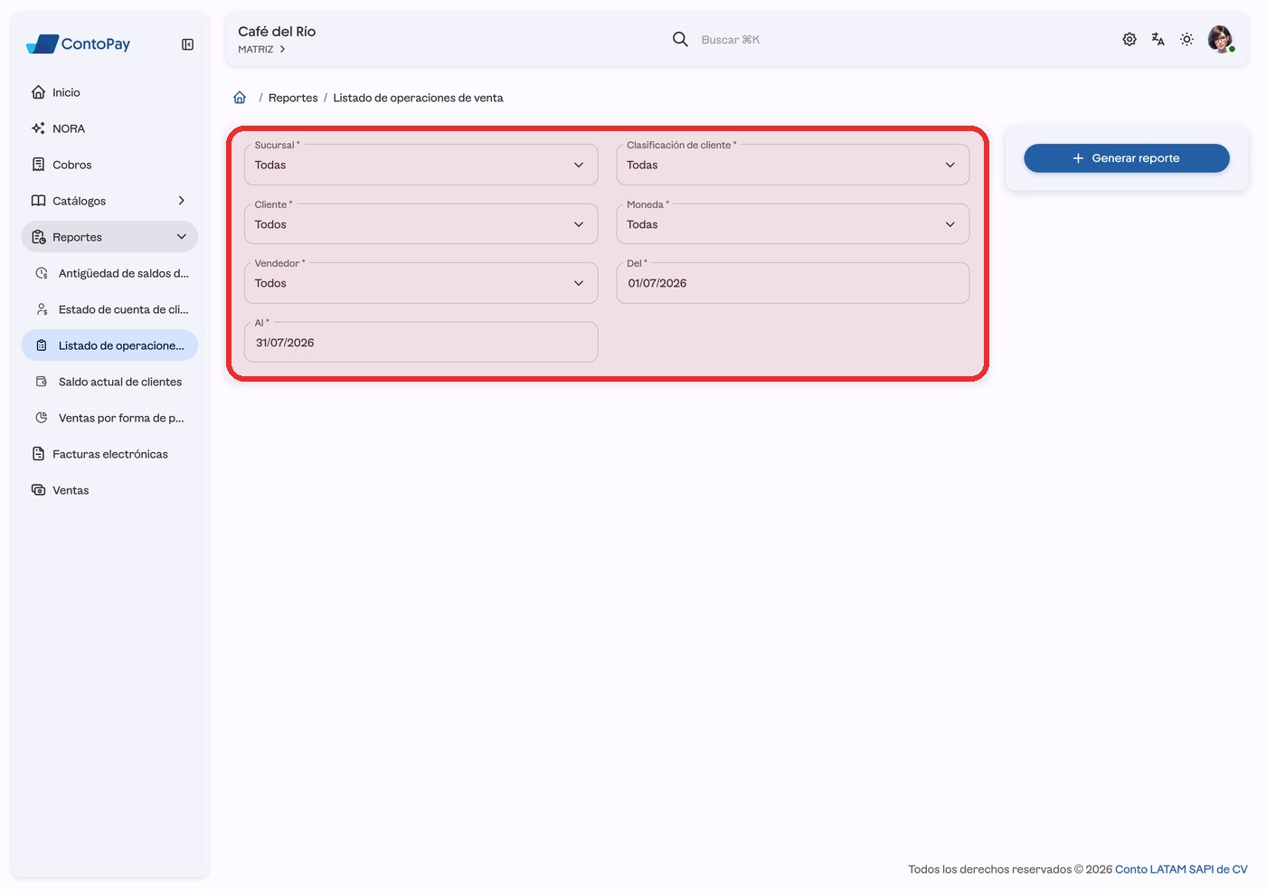Open the Vendedor dropdown
Screen dimensions: 1266x889
(x=421, y=283)
